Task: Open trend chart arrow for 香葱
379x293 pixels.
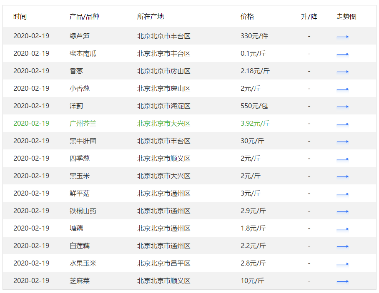Action: [342, 72]
